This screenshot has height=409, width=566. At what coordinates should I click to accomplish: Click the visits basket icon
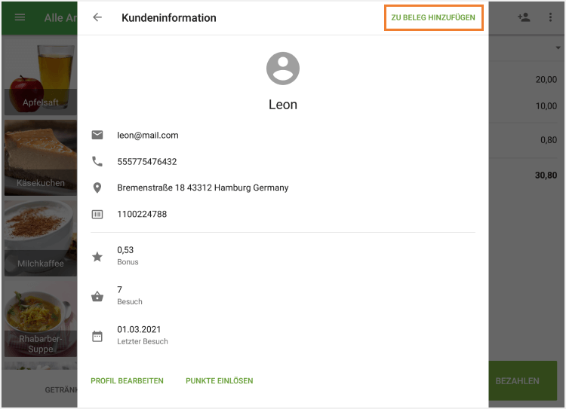pos(97,296)
